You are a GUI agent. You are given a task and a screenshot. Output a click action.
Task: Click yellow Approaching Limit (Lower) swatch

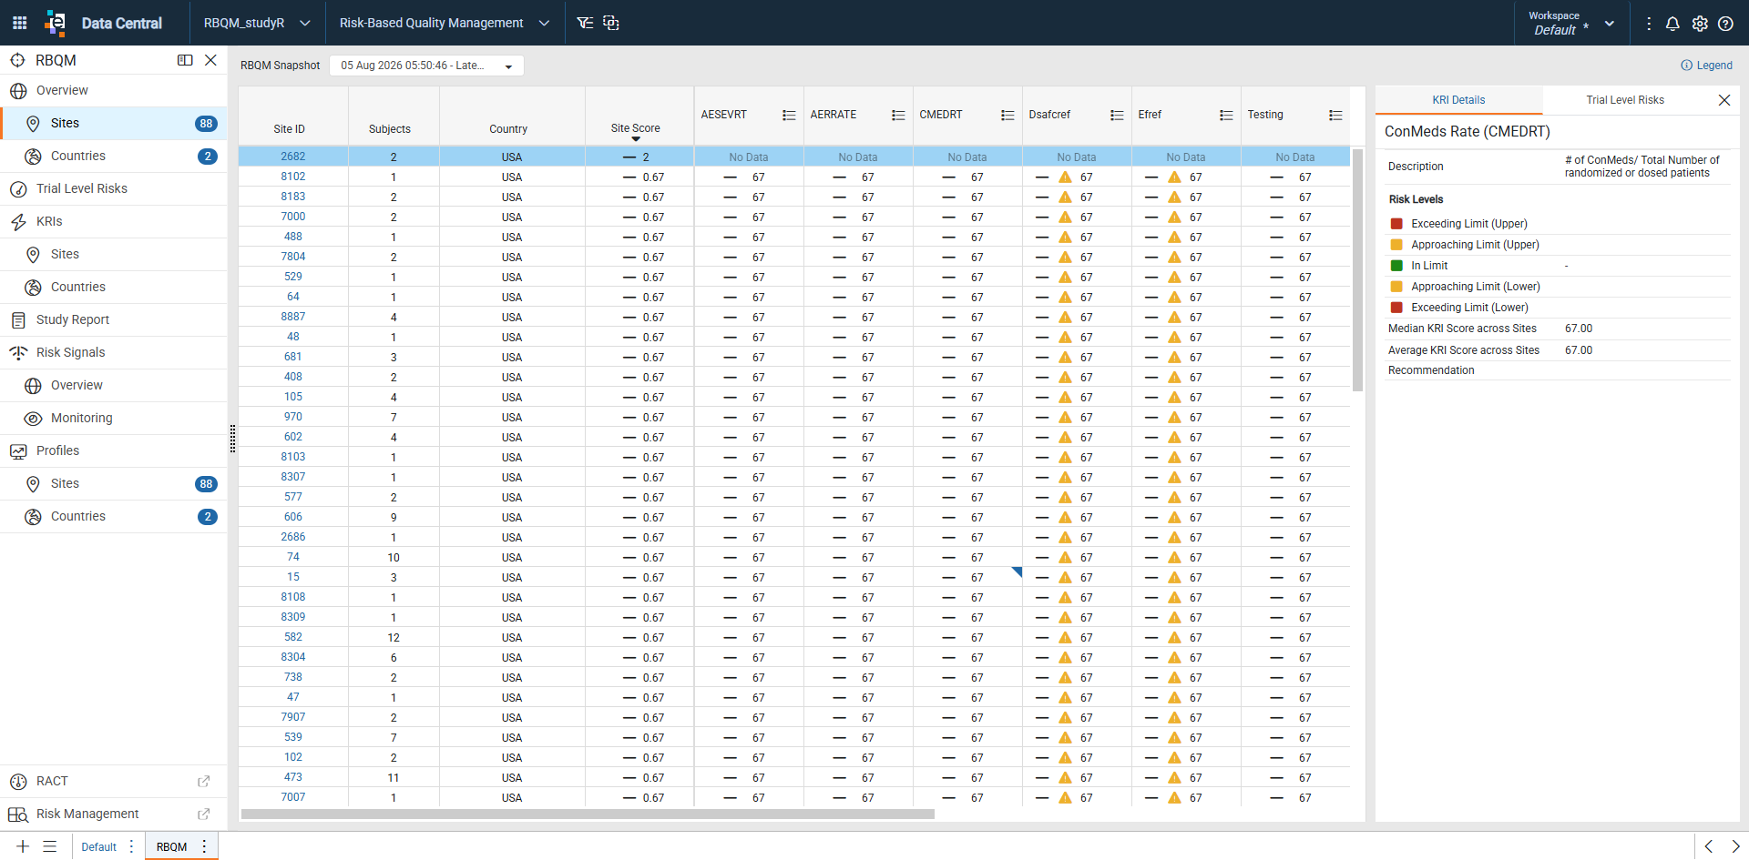point(1396,287)
